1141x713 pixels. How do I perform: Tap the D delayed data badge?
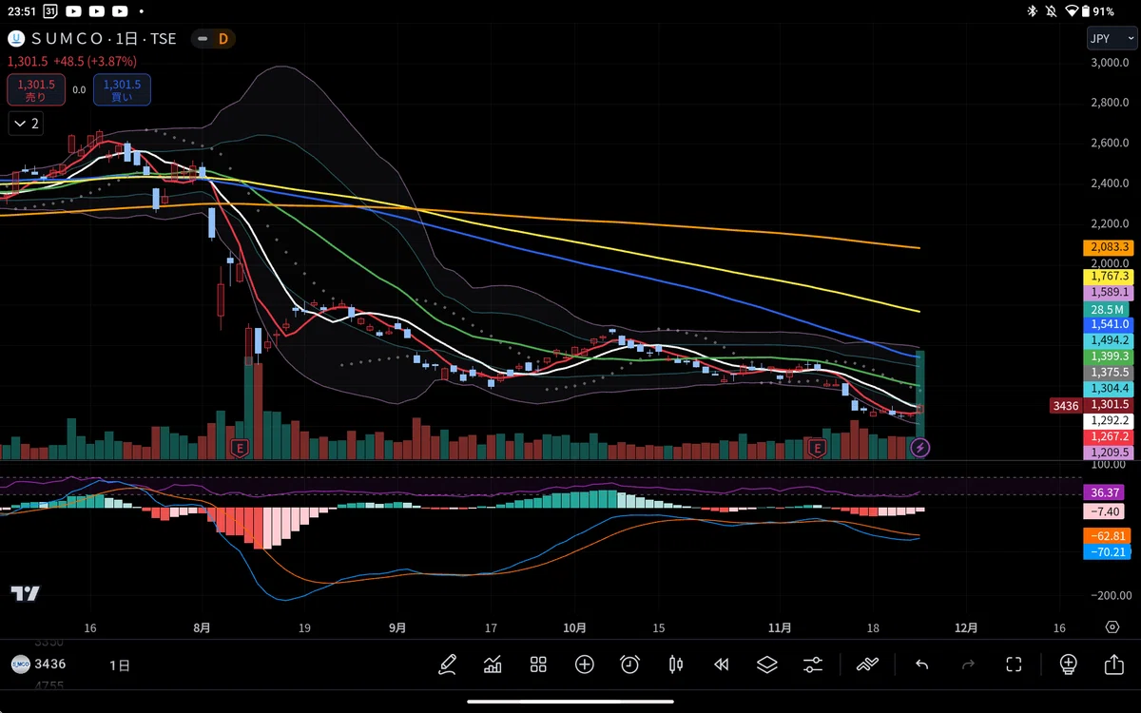tap(223, 39)
